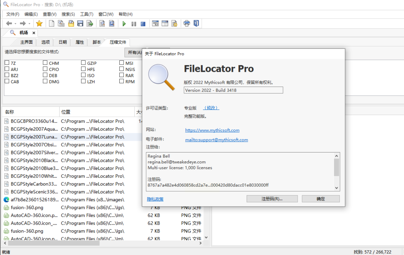The image size is (404, 255).
Task: Select the BCGPStyle2007Luna result row
Action: coord(72,137)
